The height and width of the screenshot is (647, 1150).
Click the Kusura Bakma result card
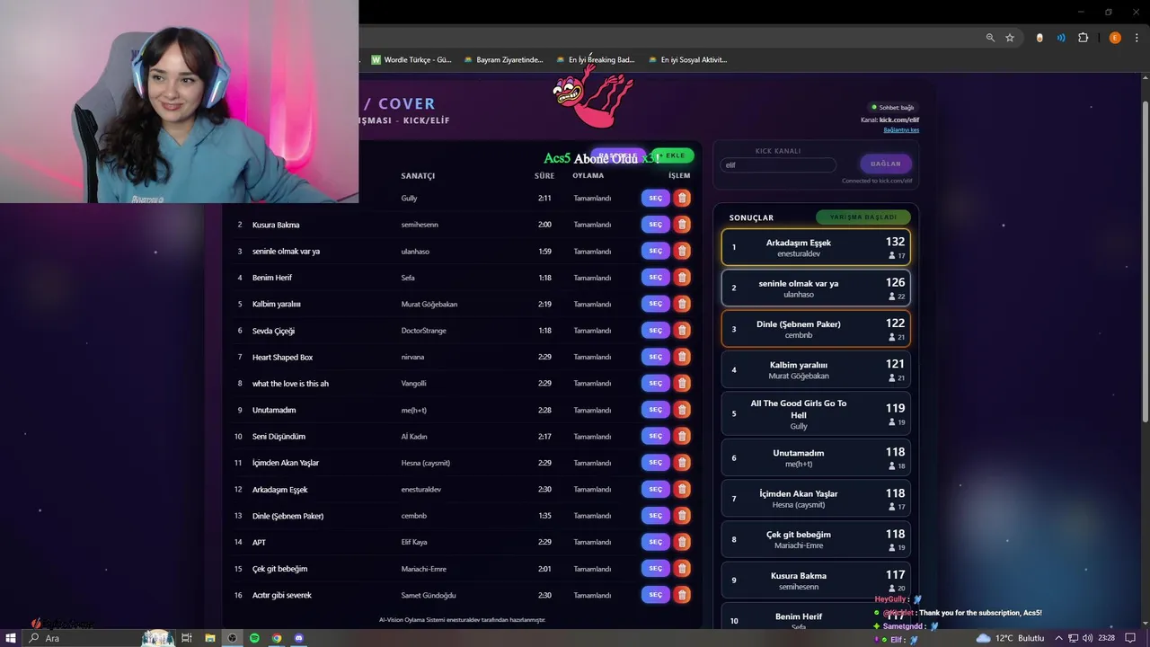816,581
